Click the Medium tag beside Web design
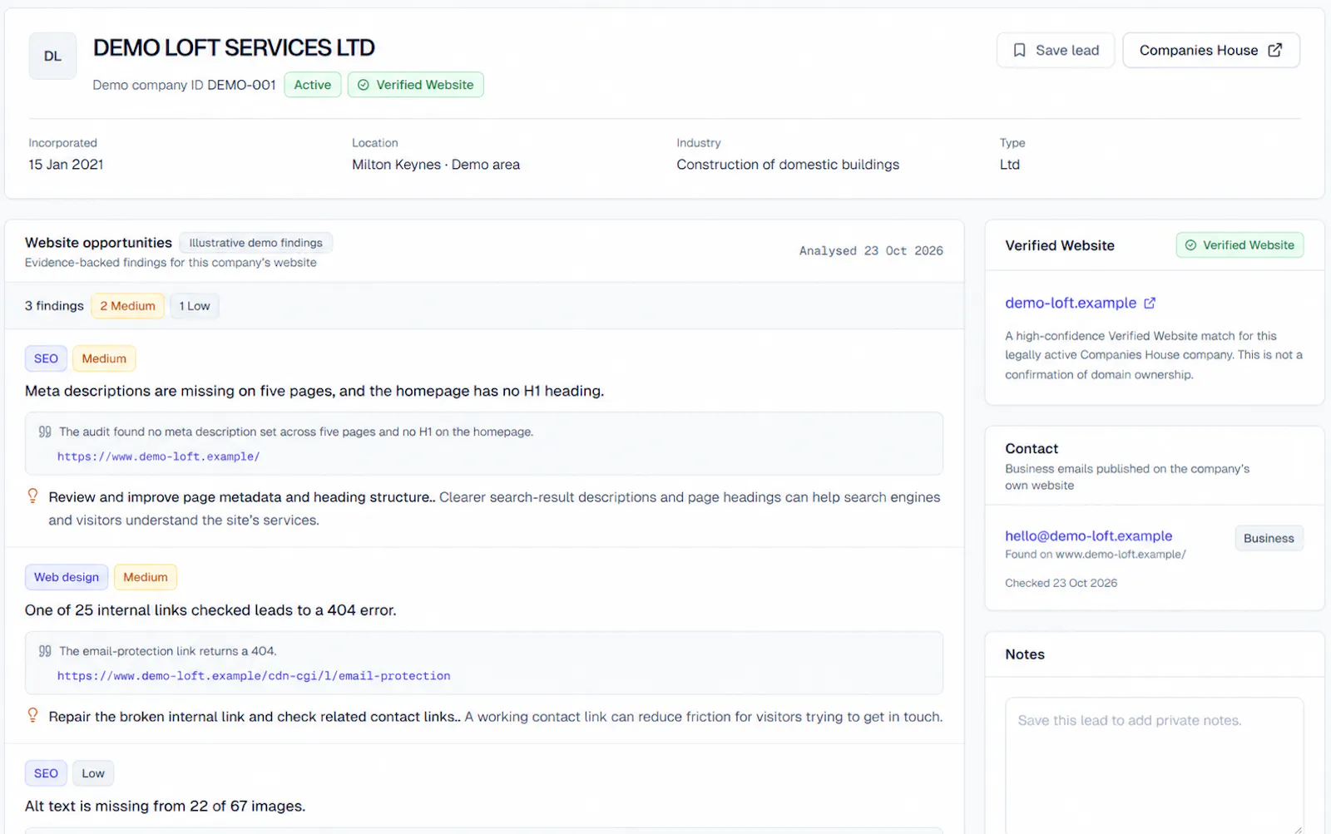Image resolution: width=1331 pixels, height=834 pixels. click(x=146, y=577)
